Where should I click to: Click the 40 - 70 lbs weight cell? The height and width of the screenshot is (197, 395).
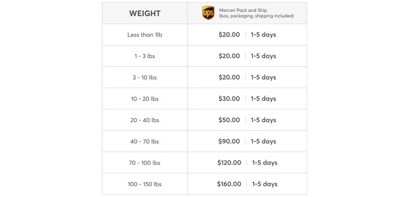coord(145,141)
